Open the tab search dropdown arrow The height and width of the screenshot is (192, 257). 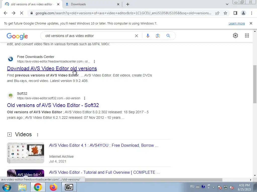click(227, 4)
